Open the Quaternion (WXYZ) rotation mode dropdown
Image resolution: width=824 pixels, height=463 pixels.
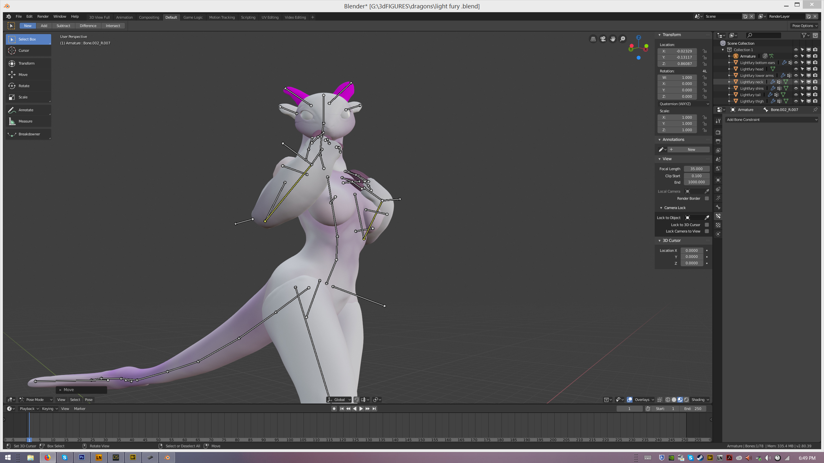pos(684,104)
